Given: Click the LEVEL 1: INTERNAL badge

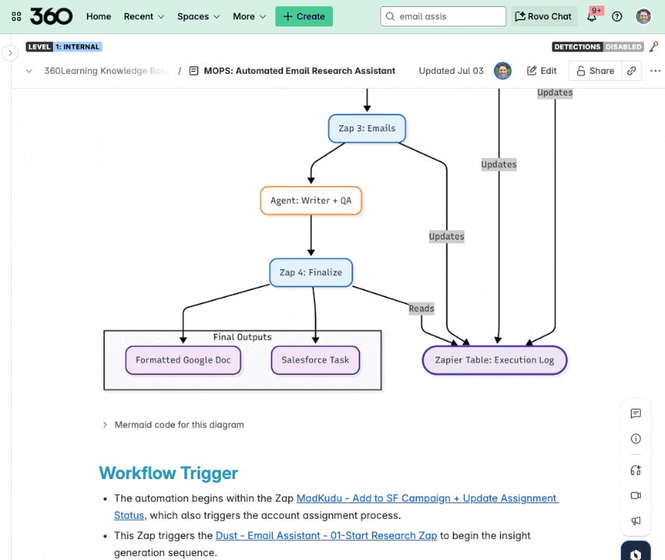Looking at the screenshot, I should 64,47.
